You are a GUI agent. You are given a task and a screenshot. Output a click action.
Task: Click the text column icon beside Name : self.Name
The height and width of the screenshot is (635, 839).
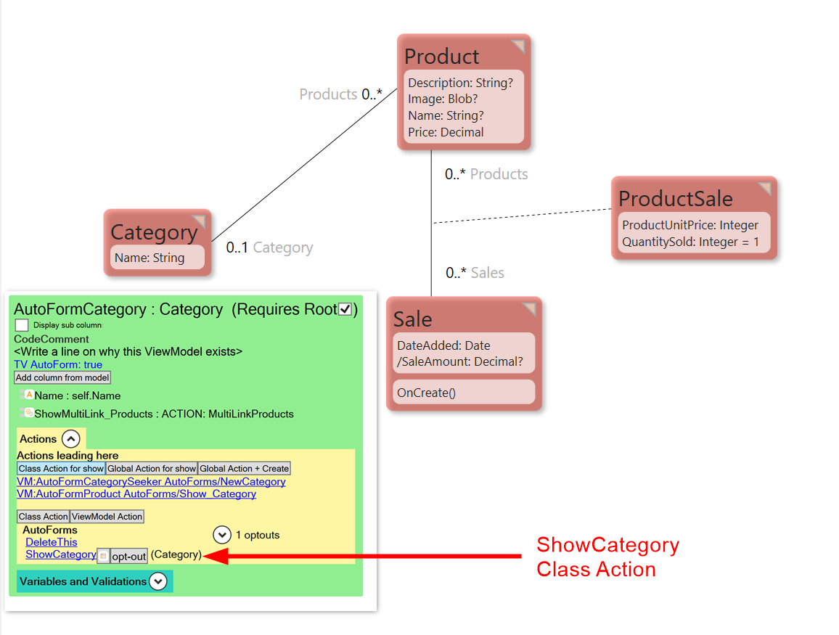click(x=28, y=396)
